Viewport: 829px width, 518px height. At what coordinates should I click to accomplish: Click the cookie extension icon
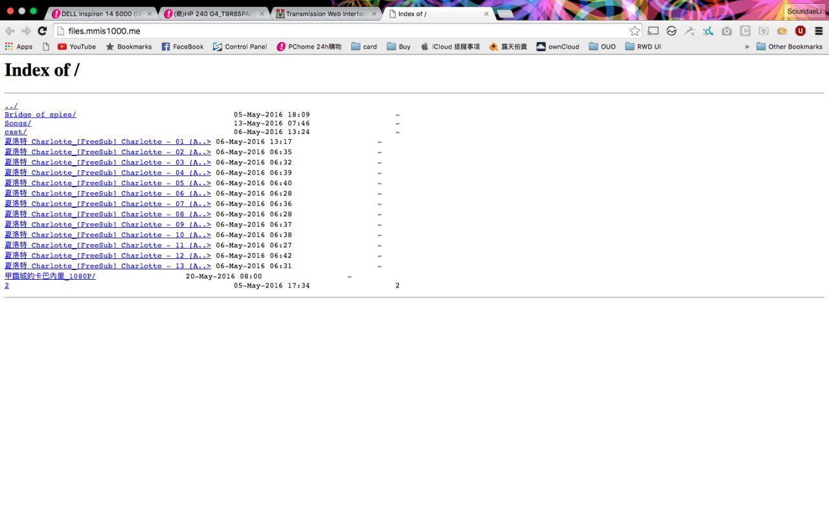pos(782,31)
